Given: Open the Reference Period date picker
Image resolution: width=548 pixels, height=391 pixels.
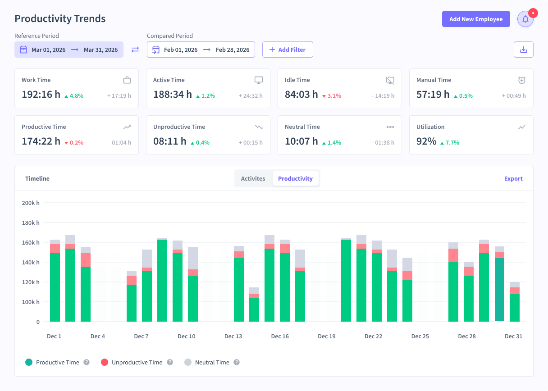Looking at the screenshot, I should (69, 50).
